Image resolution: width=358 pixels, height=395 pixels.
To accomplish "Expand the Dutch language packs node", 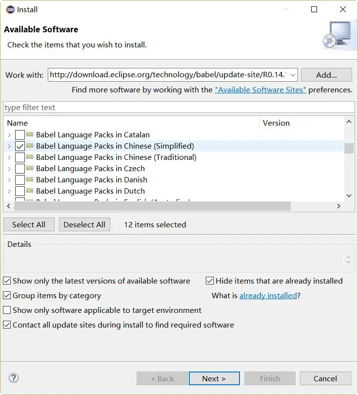I will 9,191.
